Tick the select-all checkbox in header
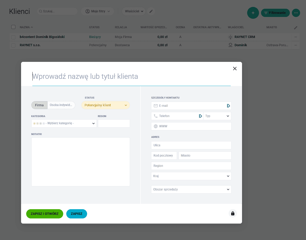Viewport: 306px width, 240px height. click(x=13, y=27)
